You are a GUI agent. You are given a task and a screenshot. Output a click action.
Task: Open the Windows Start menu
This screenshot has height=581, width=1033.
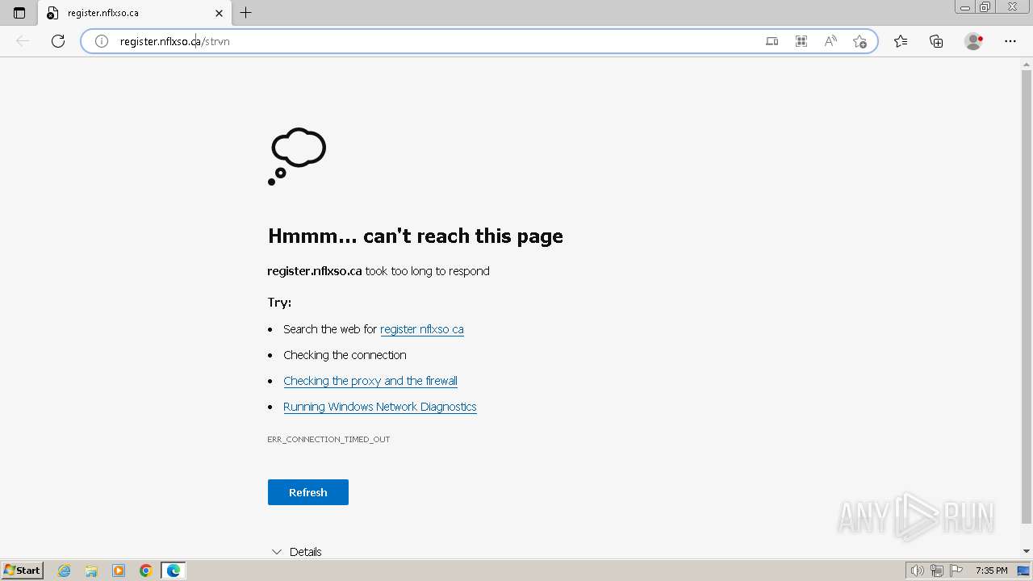(x=23, y=571)
